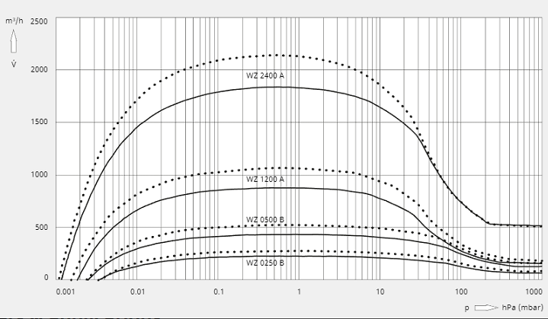This screenshot has height=319, width=548.
Task: Click the 2500 value on the y-axis
Action: (x=40, y=21)
